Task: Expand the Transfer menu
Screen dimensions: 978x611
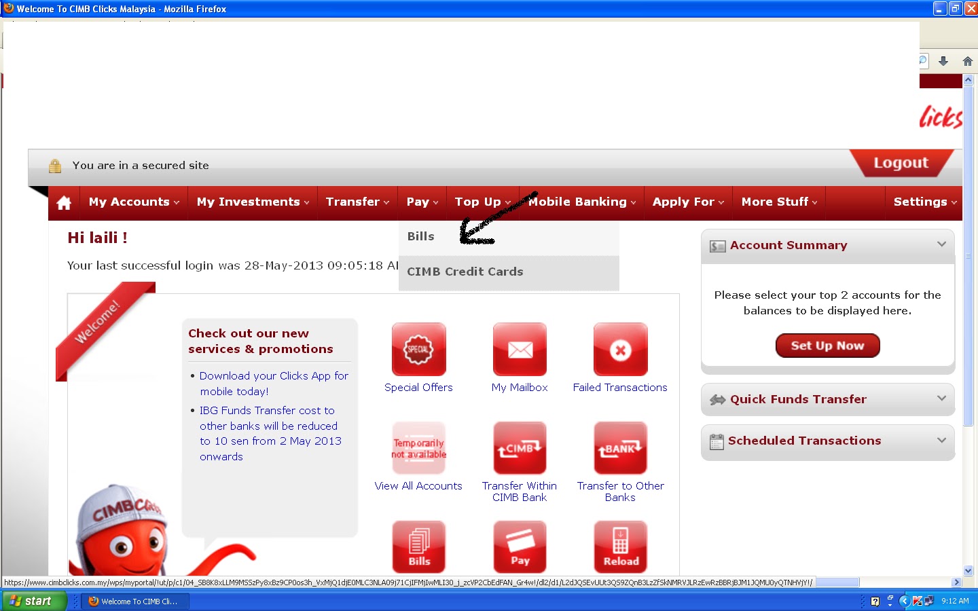Action: click(357, 202)
